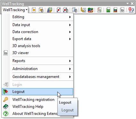The height and width of the screenshot is (119, 136).
Task: Click the multicolored layered well toolbar icon
Action: tap(115, 10)
